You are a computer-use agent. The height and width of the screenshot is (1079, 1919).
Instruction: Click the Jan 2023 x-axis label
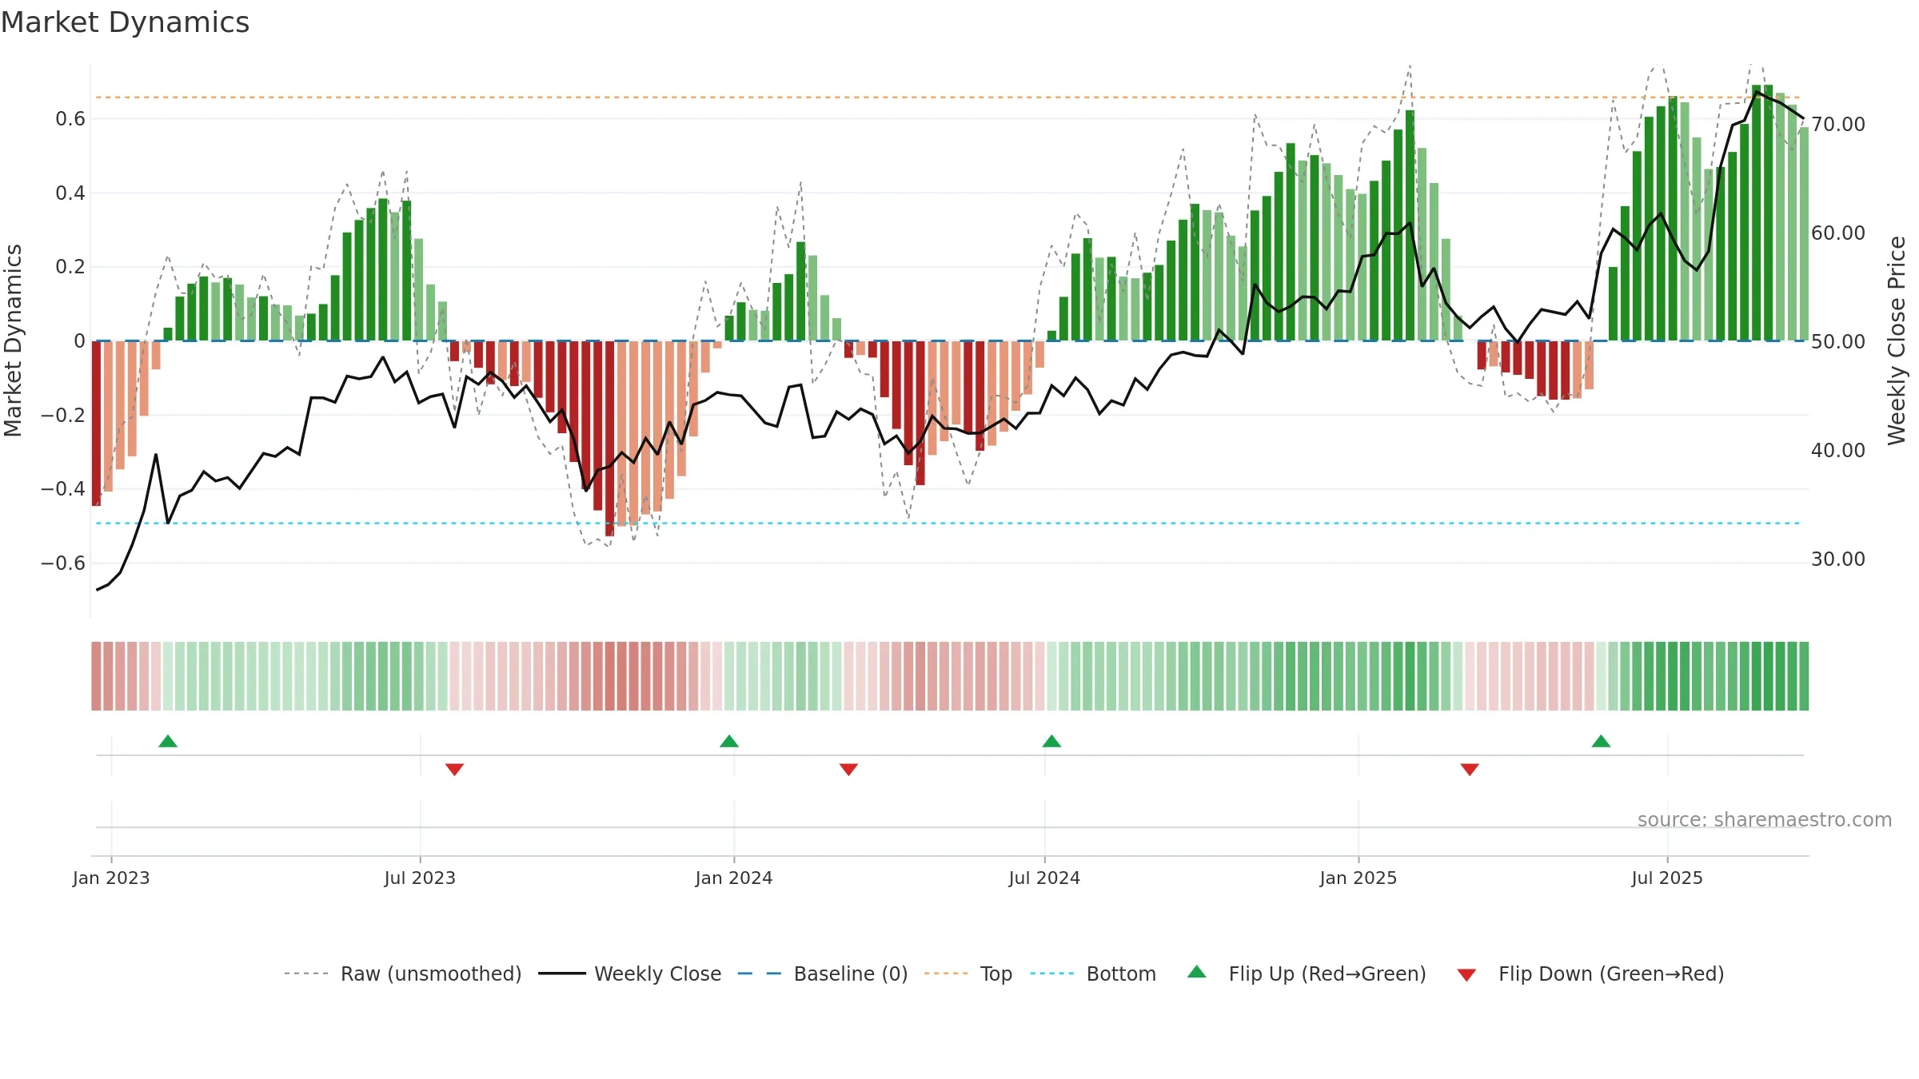point(111,878)
